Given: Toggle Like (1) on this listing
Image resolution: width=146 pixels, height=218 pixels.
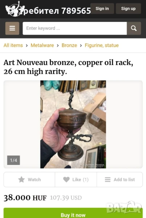Looking at the screenshot, I should click(x=76, y=179).
